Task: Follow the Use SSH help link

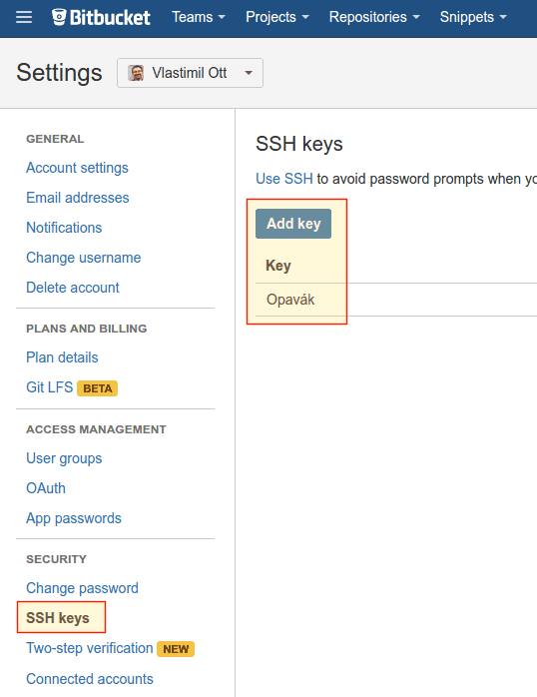Action: coord(284,179)
